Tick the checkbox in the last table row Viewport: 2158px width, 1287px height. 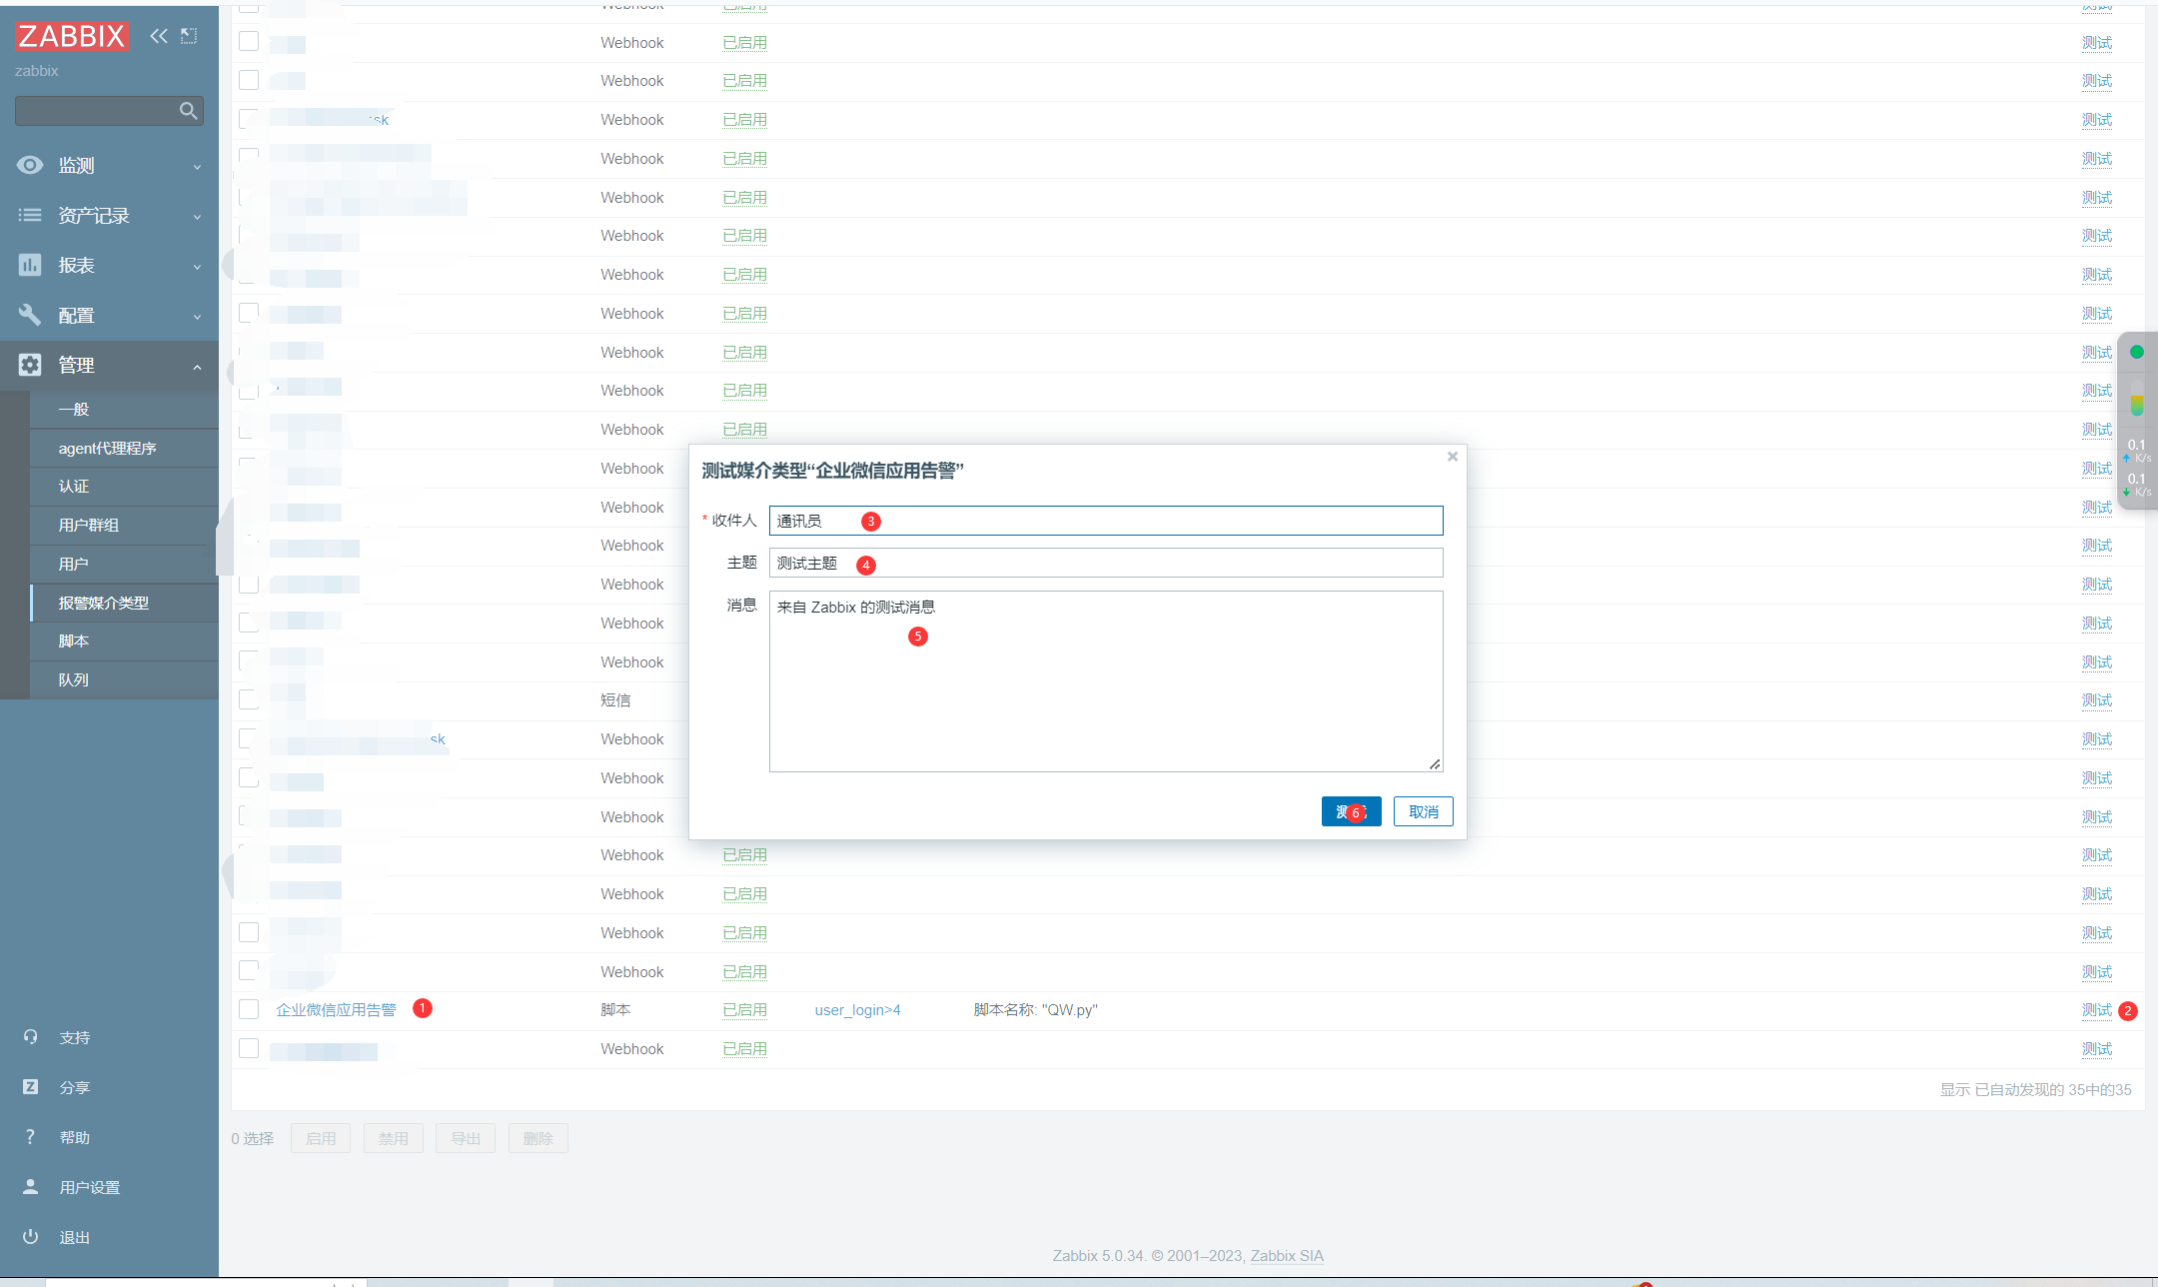coord(249,1048)
